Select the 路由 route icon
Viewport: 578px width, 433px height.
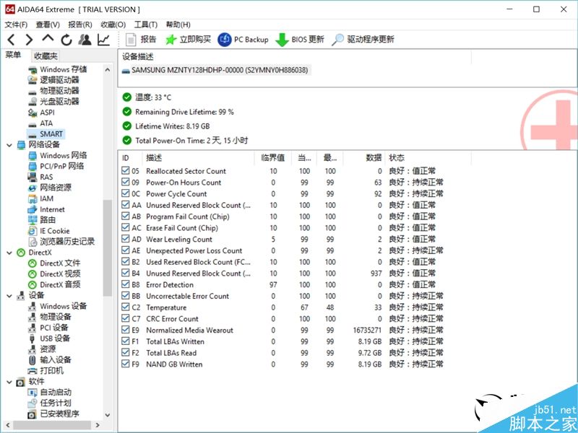tap(33, 220)
